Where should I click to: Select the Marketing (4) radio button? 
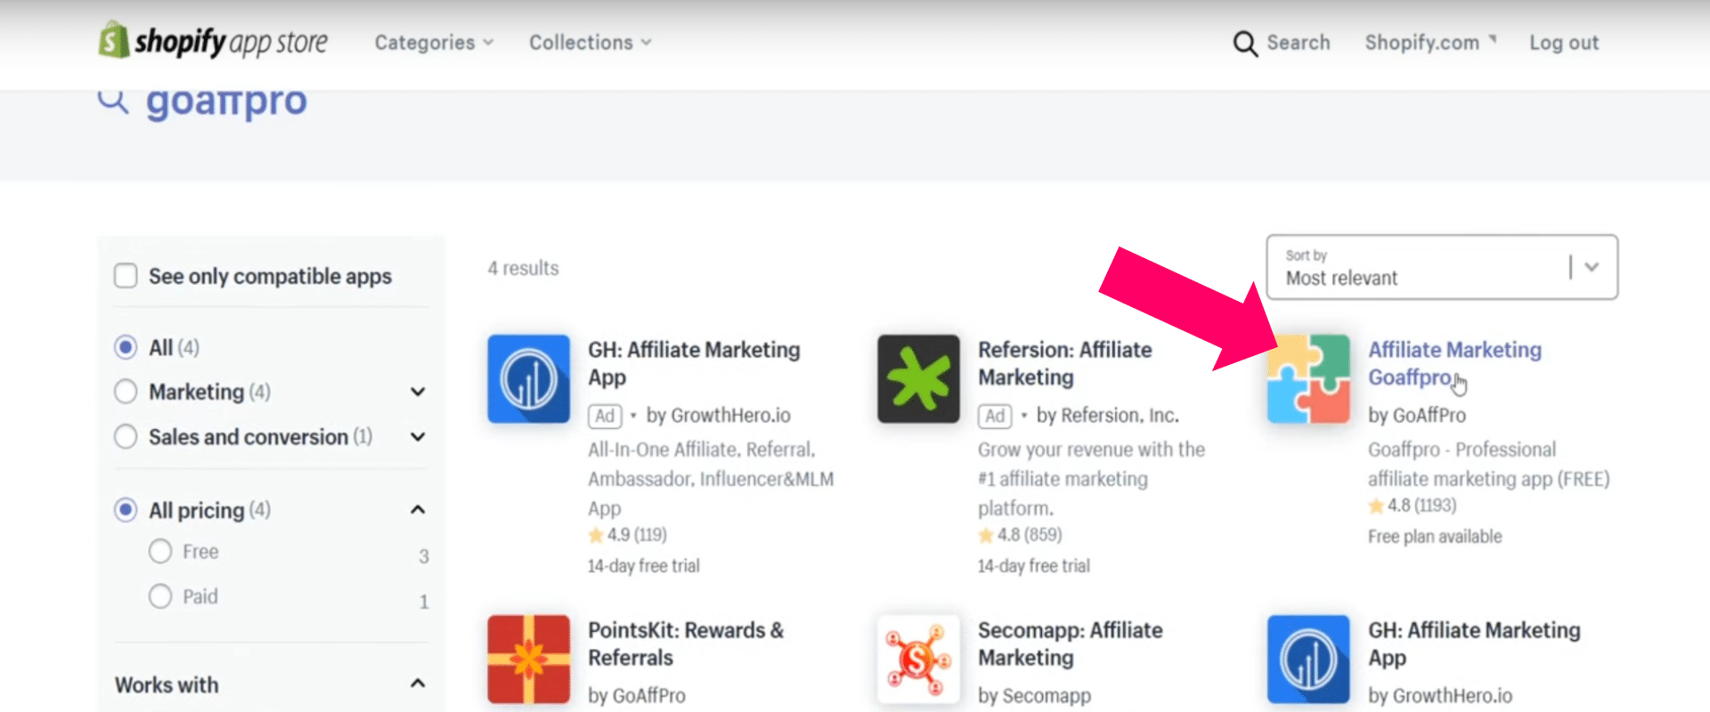pos(126,392)
